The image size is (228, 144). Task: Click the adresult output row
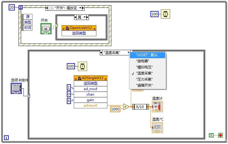(91, 105)
